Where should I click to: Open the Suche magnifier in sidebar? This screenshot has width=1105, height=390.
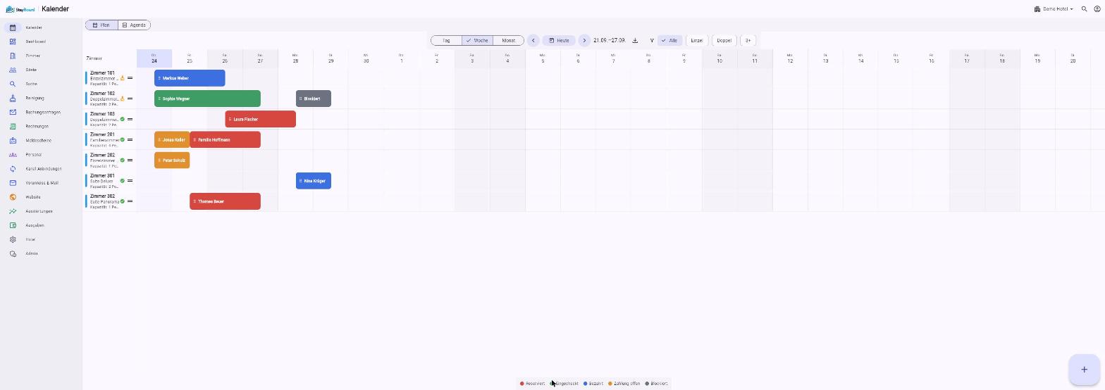[x=13, y=84]
